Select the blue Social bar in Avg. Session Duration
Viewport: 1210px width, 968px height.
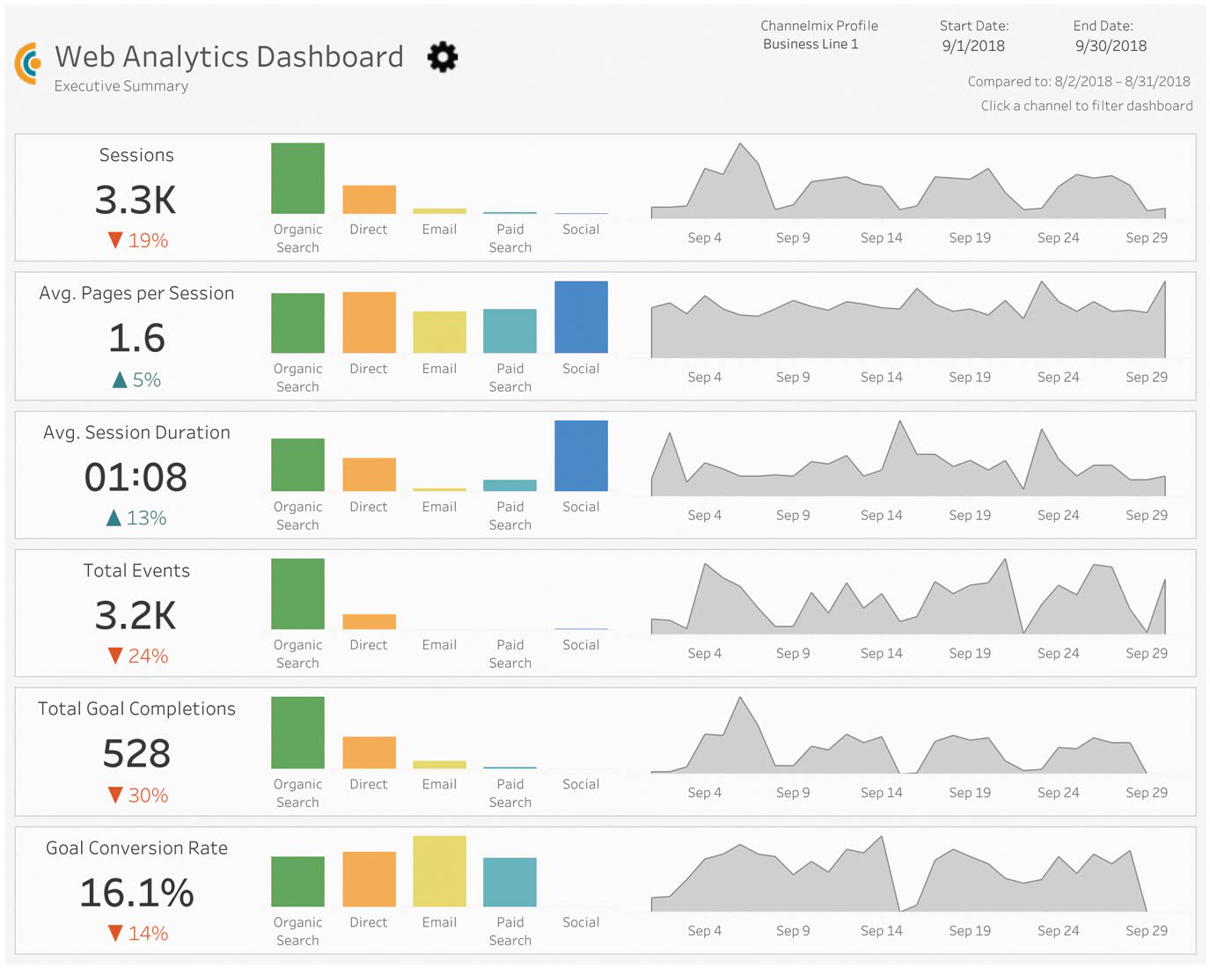point(581,456)
